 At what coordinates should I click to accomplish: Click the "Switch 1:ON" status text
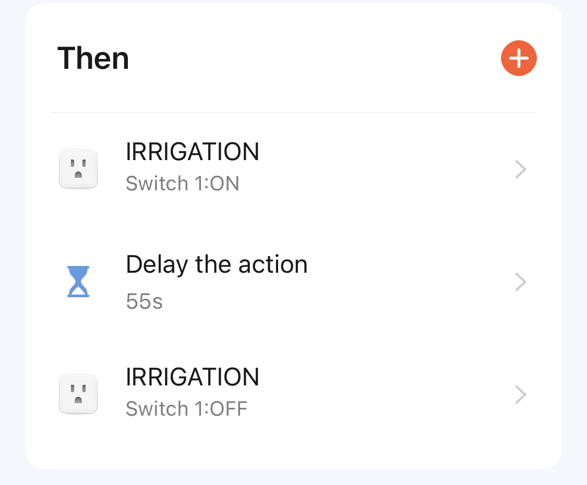pyautogui.click(x=183, y=184)
